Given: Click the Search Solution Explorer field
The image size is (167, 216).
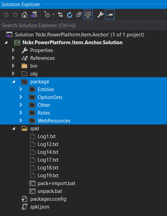Looking at the screenshot, I should (x=83, y=26).
